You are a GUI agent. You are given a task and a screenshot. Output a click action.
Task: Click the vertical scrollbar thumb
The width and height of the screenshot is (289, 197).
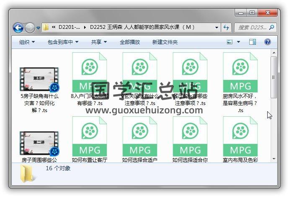pyautogui.click(x=274, y=77)
